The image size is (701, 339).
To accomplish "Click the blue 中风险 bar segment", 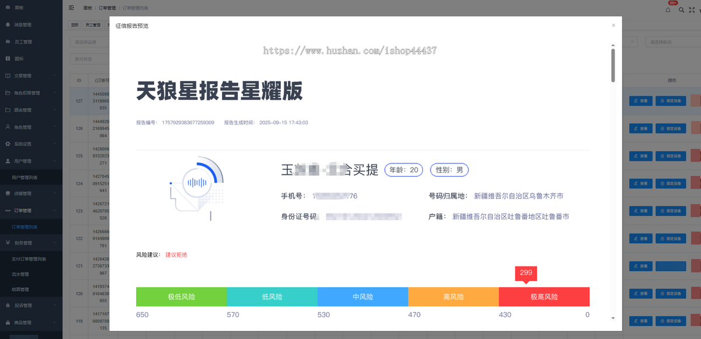I will pos(363,296).
